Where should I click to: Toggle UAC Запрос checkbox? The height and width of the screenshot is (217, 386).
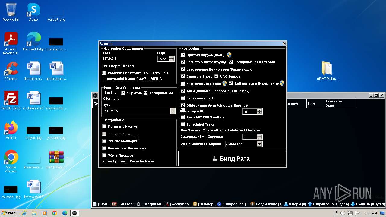coord(217,77)
